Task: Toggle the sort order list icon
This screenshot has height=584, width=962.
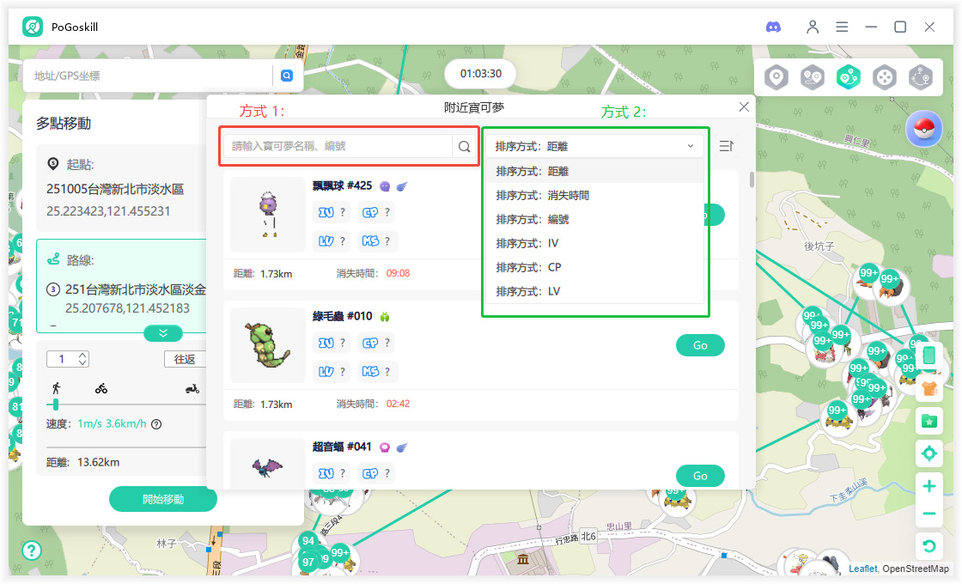Action: tap(727, 146)
